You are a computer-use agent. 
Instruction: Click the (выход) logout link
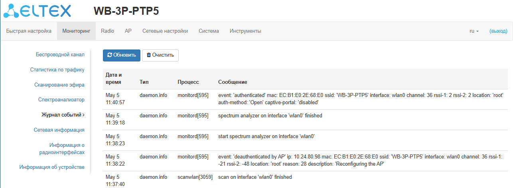498,31
